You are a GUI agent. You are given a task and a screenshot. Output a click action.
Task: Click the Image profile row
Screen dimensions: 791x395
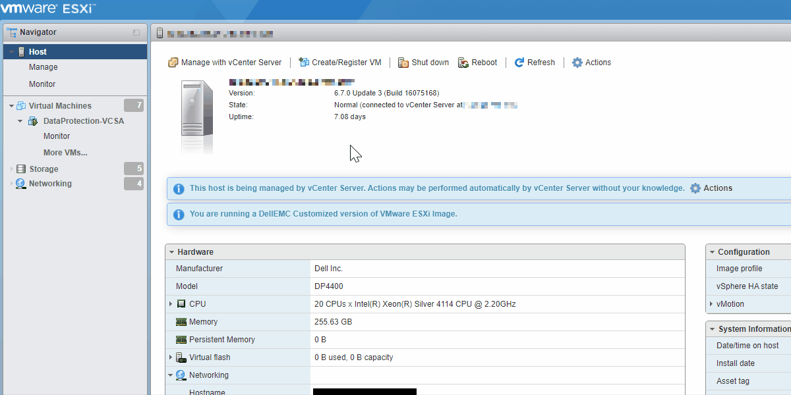(x=748, y=269)
